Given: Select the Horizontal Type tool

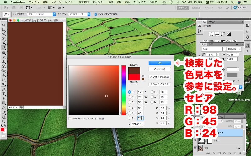Looking at the screenshot, I should point(3,94).
